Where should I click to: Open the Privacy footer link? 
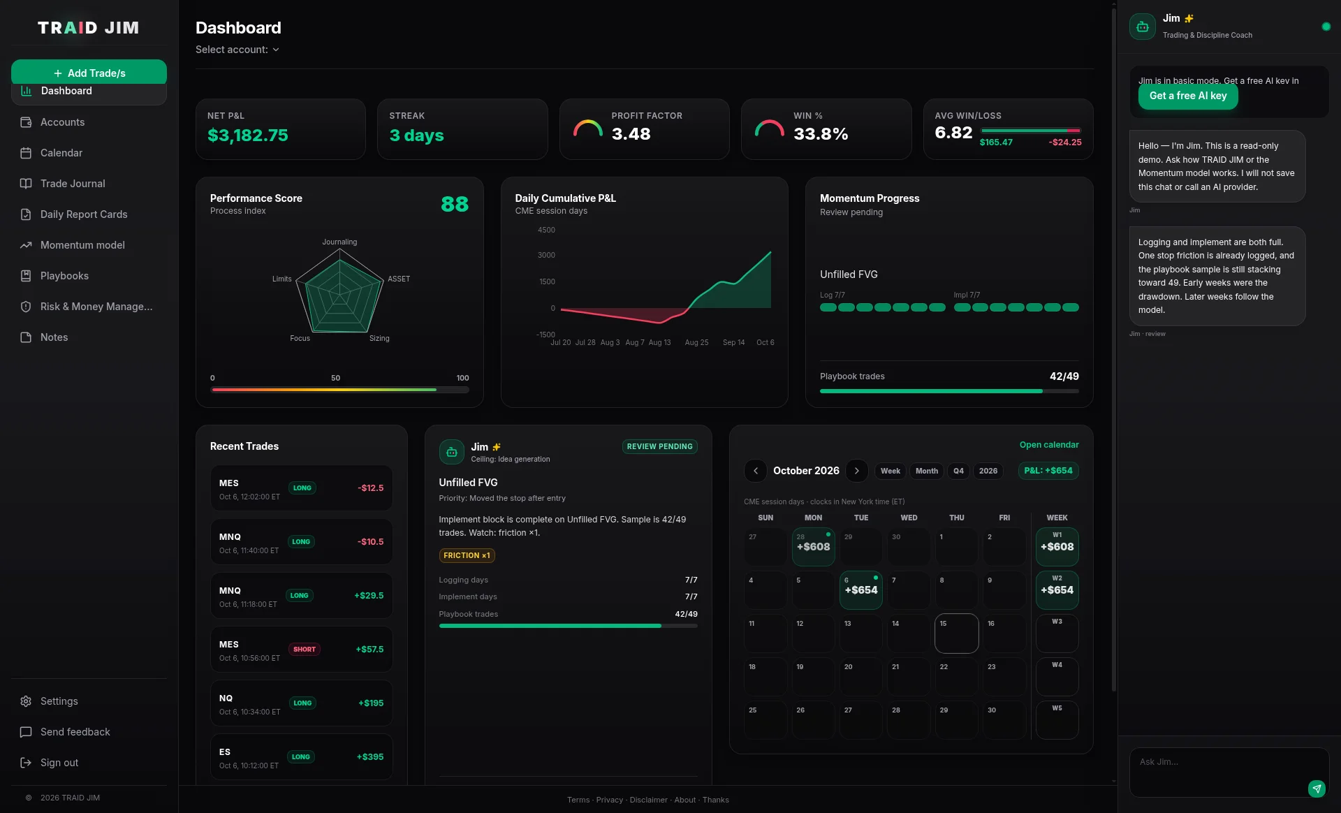coord(609,800)
